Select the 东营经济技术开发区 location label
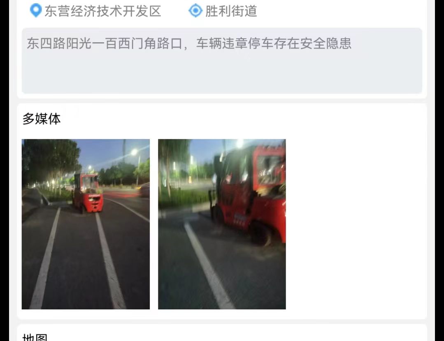The image size is (444, 341). (x=103, y=11)
